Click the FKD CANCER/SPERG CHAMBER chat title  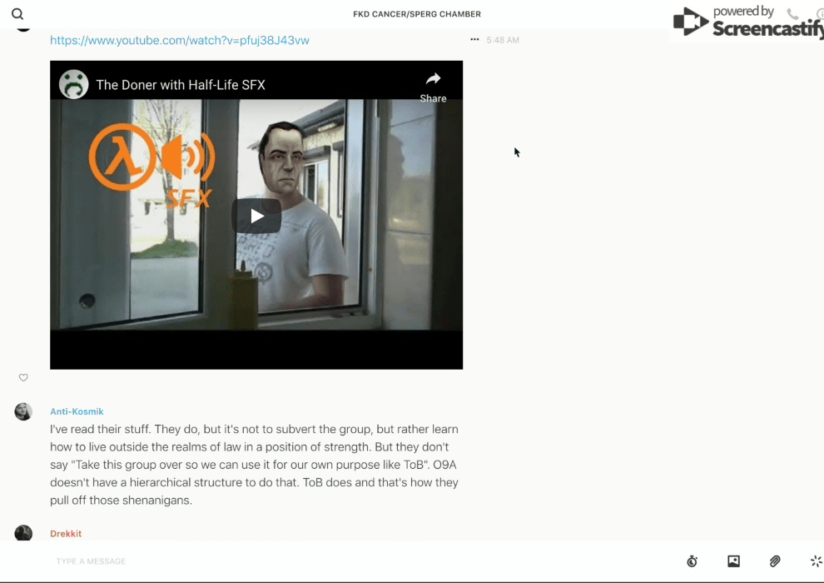[417, 14]
